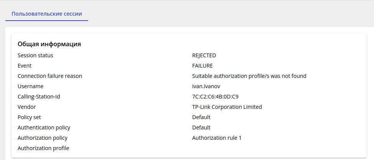Select the MAC address 7C:C2:C6:4B:0D:C9
The height and width of the screenshot is (160, 374).
point(218,97)
